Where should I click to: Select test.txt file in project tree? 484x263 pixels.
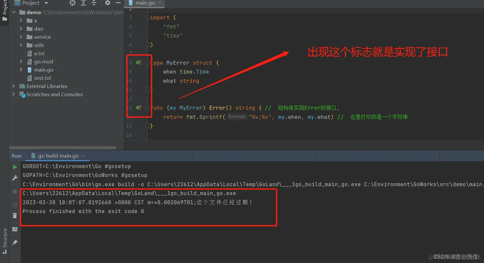(39, 78)
